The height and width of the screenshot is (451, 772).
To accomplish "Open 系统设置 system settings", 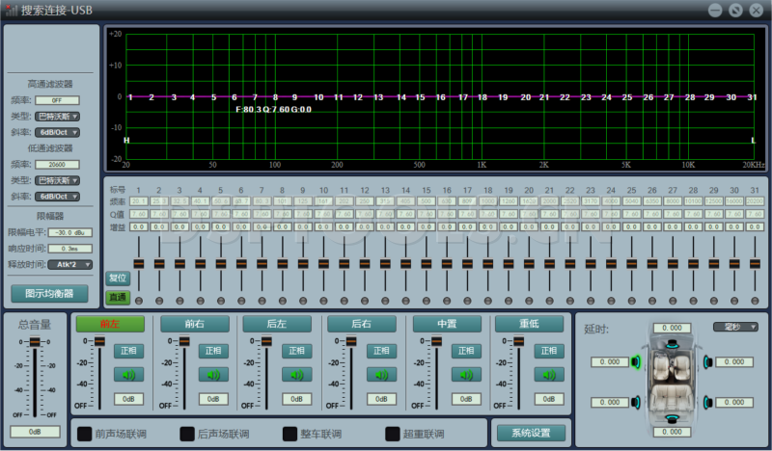I will coord(530,433).
